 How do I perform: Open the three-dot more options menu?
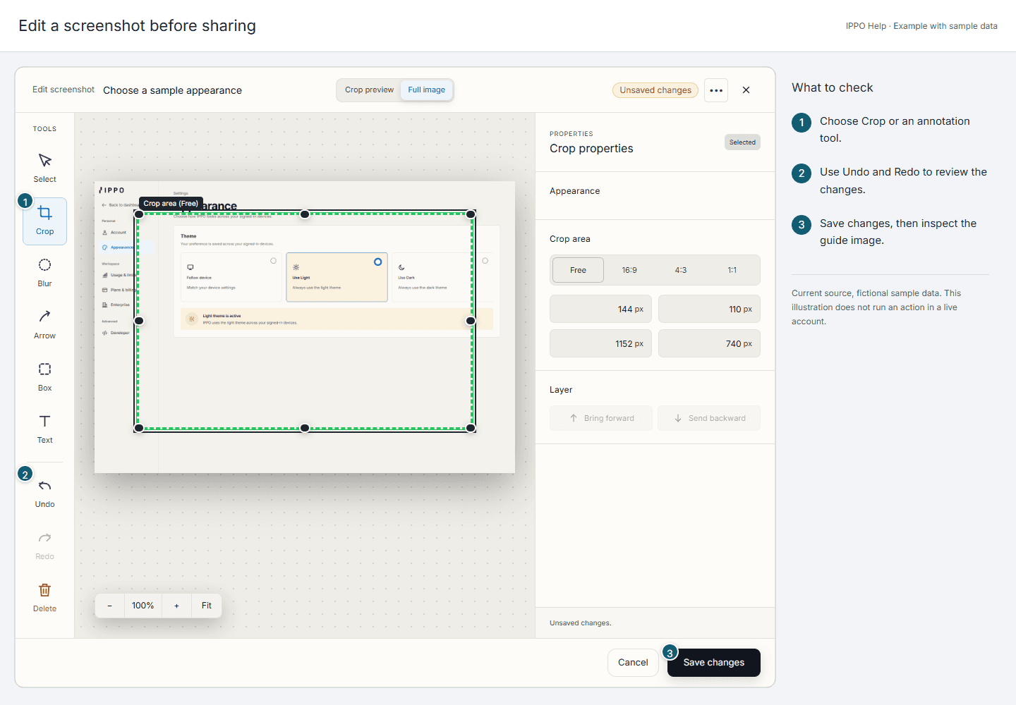click(716, 90)
